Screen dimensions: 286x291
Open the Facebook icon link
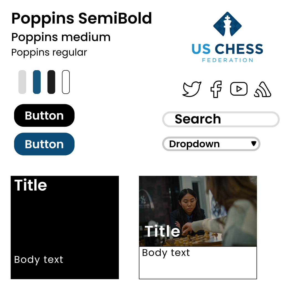[216, 89]
